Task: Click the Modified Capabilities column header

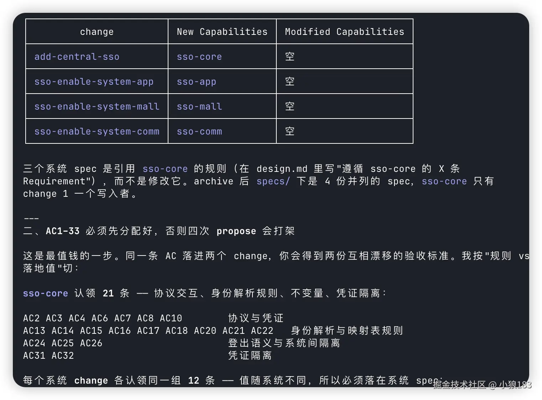Action: [x=345, y=32]
